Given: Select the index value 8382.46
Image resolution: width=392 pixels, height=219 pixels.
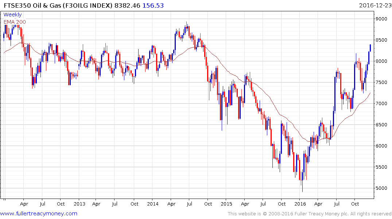Looking at the screenshot, I should 127,5.
